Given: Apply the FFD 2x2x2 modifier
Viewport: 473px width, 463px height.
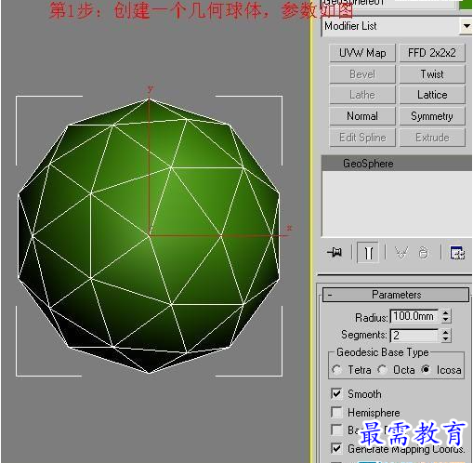Looking at the screenshot, I should pyautogui.click(x=432, y=53).
